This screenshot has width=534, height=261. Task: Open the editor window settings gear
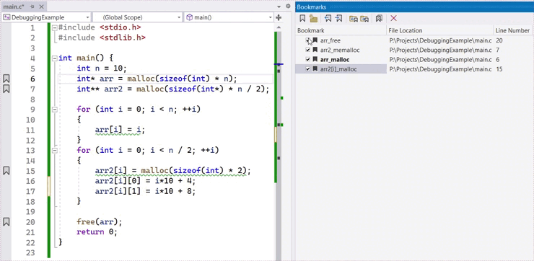(288, 6)
